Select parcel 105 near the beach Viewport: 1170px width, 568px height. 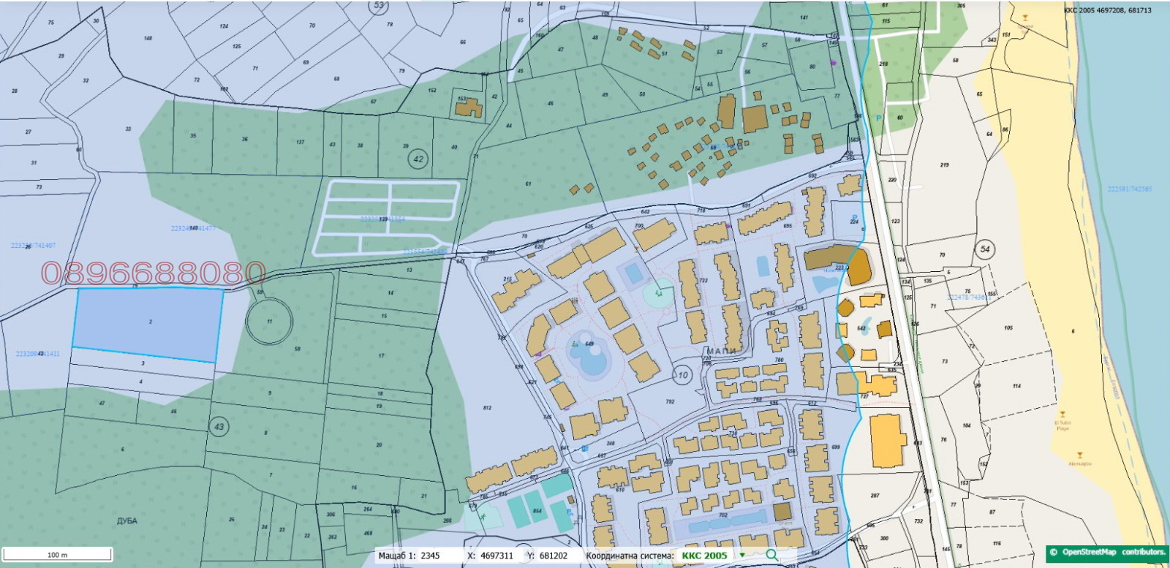(x=1008, y=328)
